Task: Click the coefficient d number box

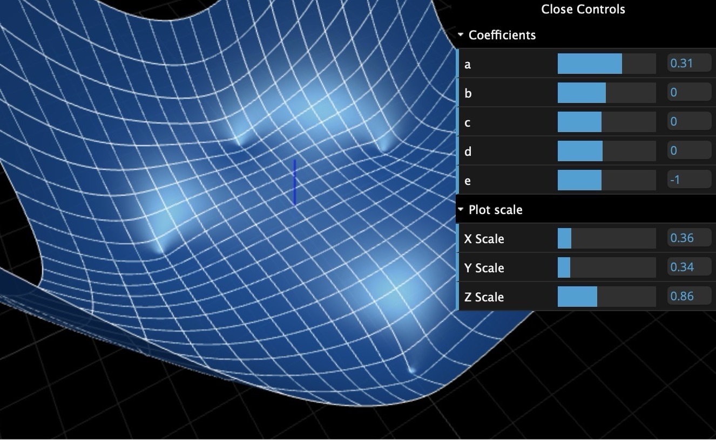Action: pos(688,150)
